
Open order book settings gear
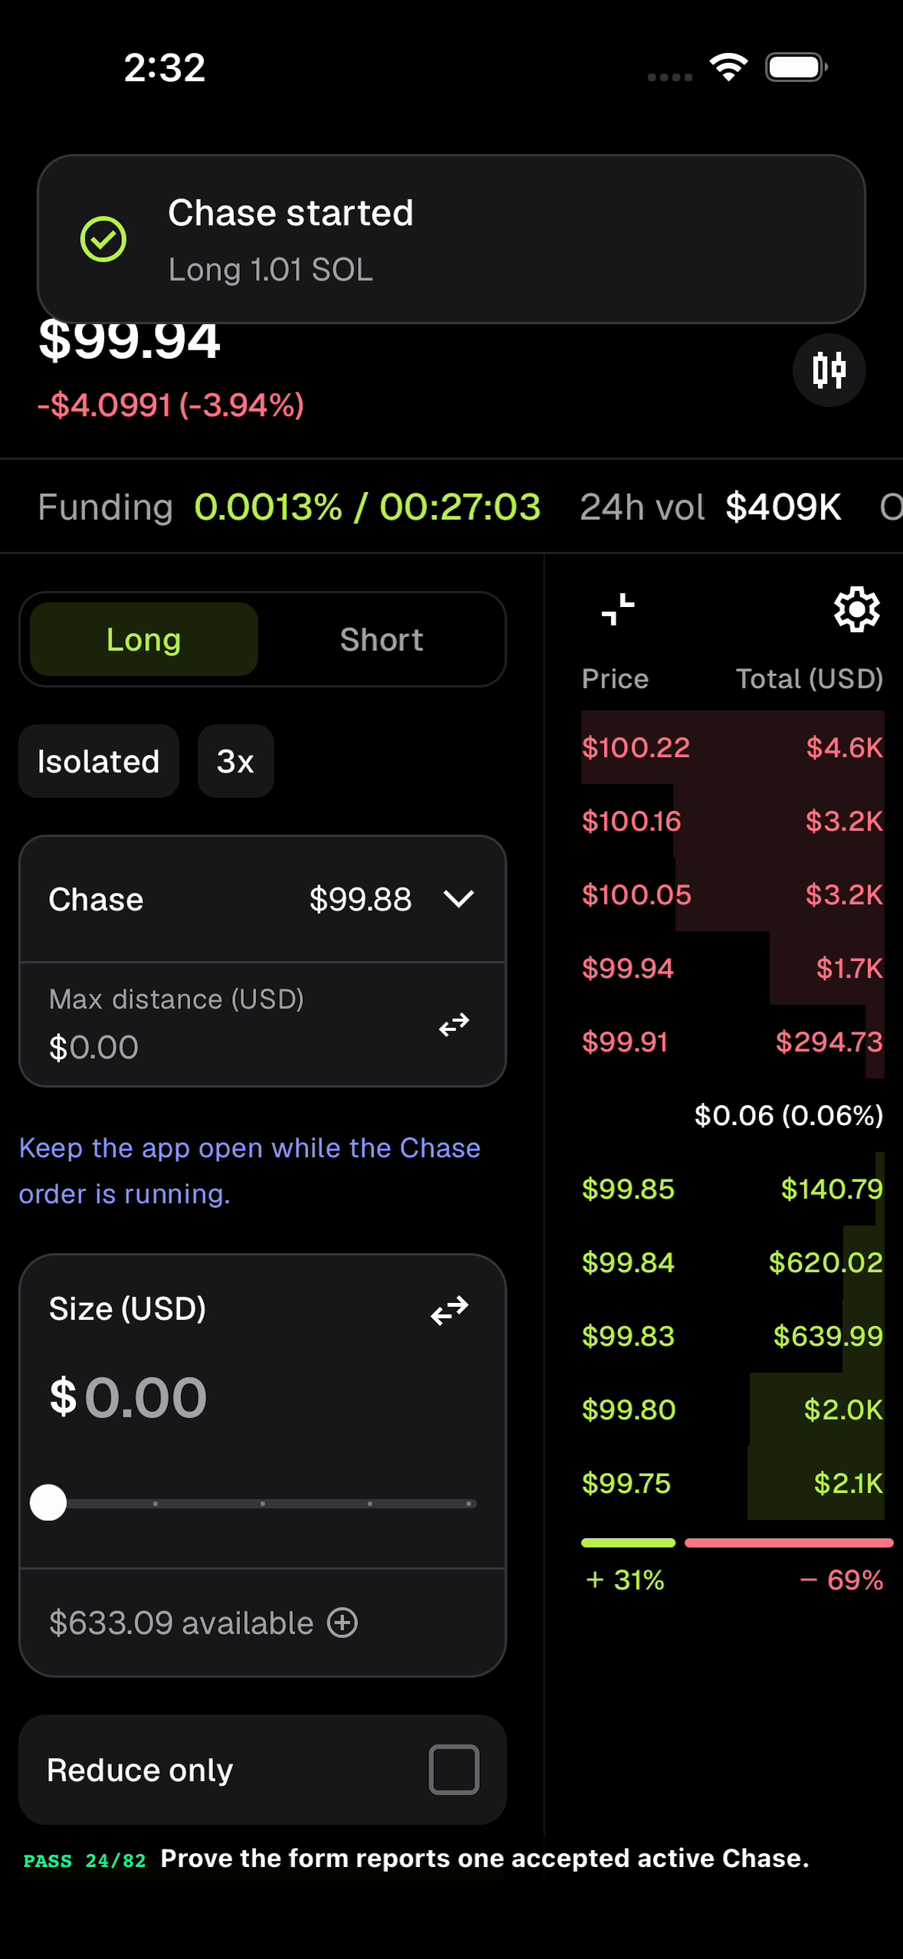[856, 610]
